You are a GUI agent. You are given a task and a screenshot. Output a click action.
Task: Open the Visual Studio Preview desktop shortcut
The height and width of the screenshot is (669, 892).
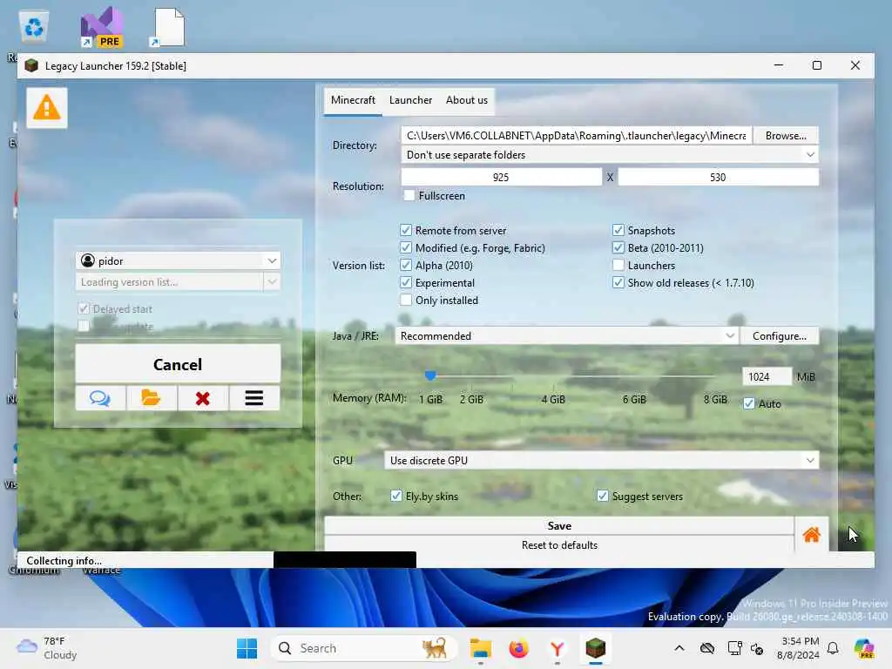tap(102, 27)
